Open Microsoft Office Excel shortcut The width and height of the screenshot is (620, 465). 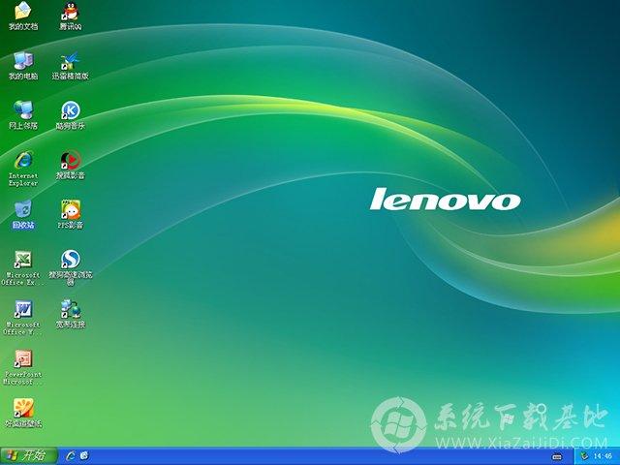23,260
